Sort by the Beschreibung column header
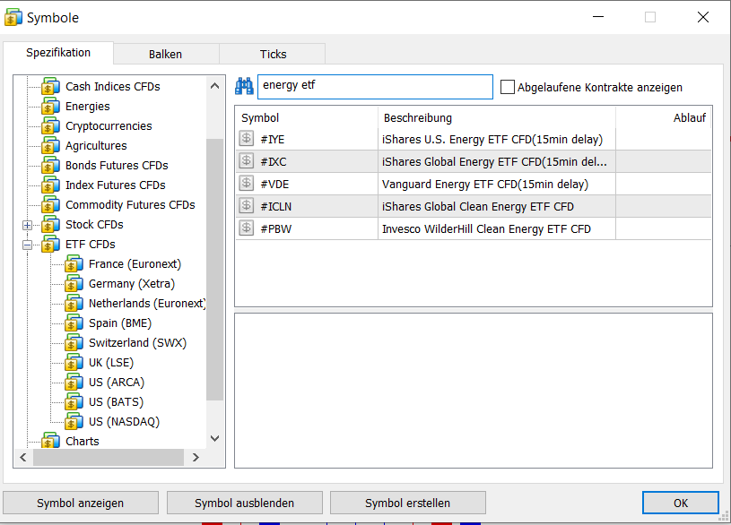Viewport: 731px width, 525px height. (x=497, y=118)
